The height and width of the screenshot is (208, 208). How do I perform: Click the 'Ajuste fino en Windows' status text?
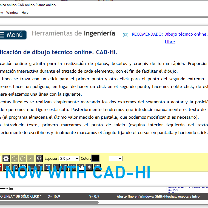[158, 196]
